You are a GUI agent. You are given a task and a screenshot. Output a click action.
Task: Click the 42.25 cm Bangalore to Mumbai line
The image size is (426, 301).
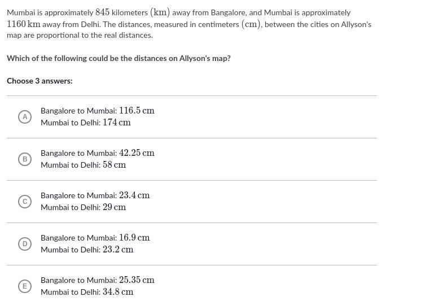98,153
